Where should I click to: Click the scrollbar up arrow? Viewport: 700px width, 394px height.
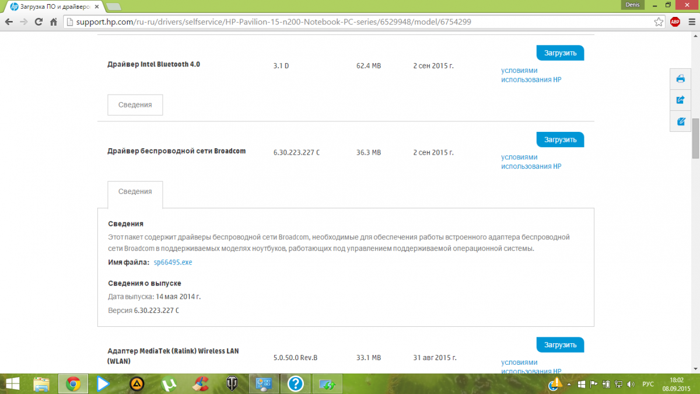pos(695,36)
